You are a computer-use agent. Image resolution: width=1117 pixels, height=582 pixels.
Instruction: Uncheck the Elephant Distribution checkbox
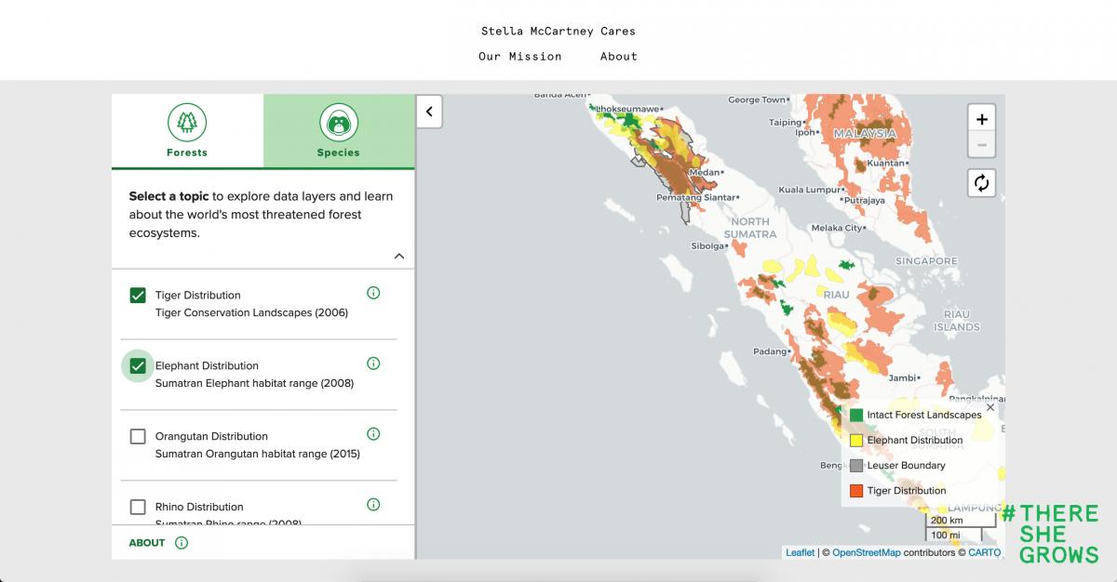[x=138, y=365]
